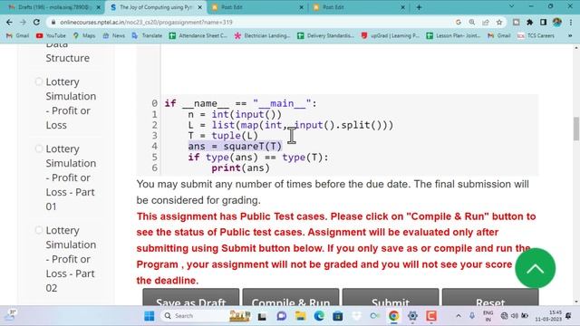Show more bookmarks overflow chevron
The height and width of the screenshot is (326, 580).
point(570,35)
